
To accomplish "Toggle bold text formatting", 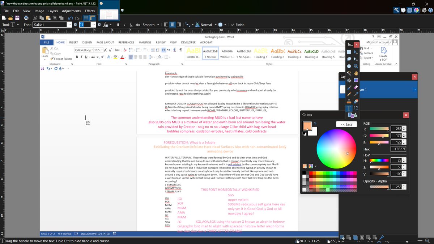I will pyautogui.click(x=118, y=25).
